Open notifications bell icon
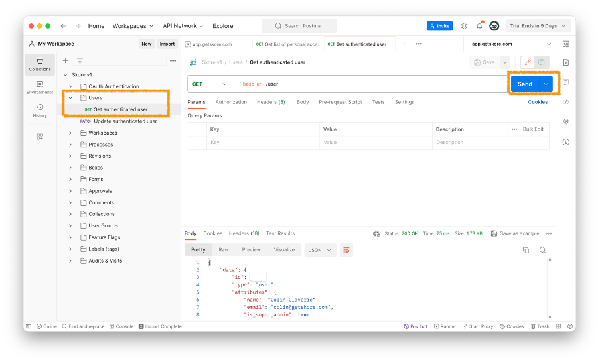 pyautogui.click(x=479, y=26)
